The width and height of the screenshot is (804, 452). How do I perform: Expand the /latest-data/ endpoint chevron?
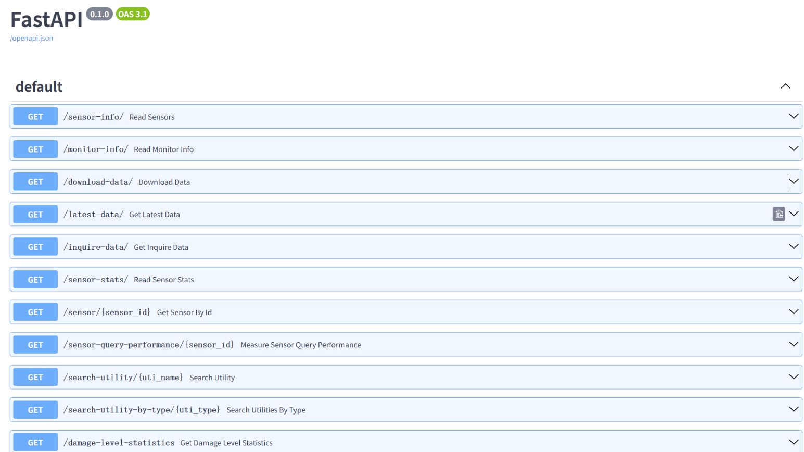(x=794, y=214)
